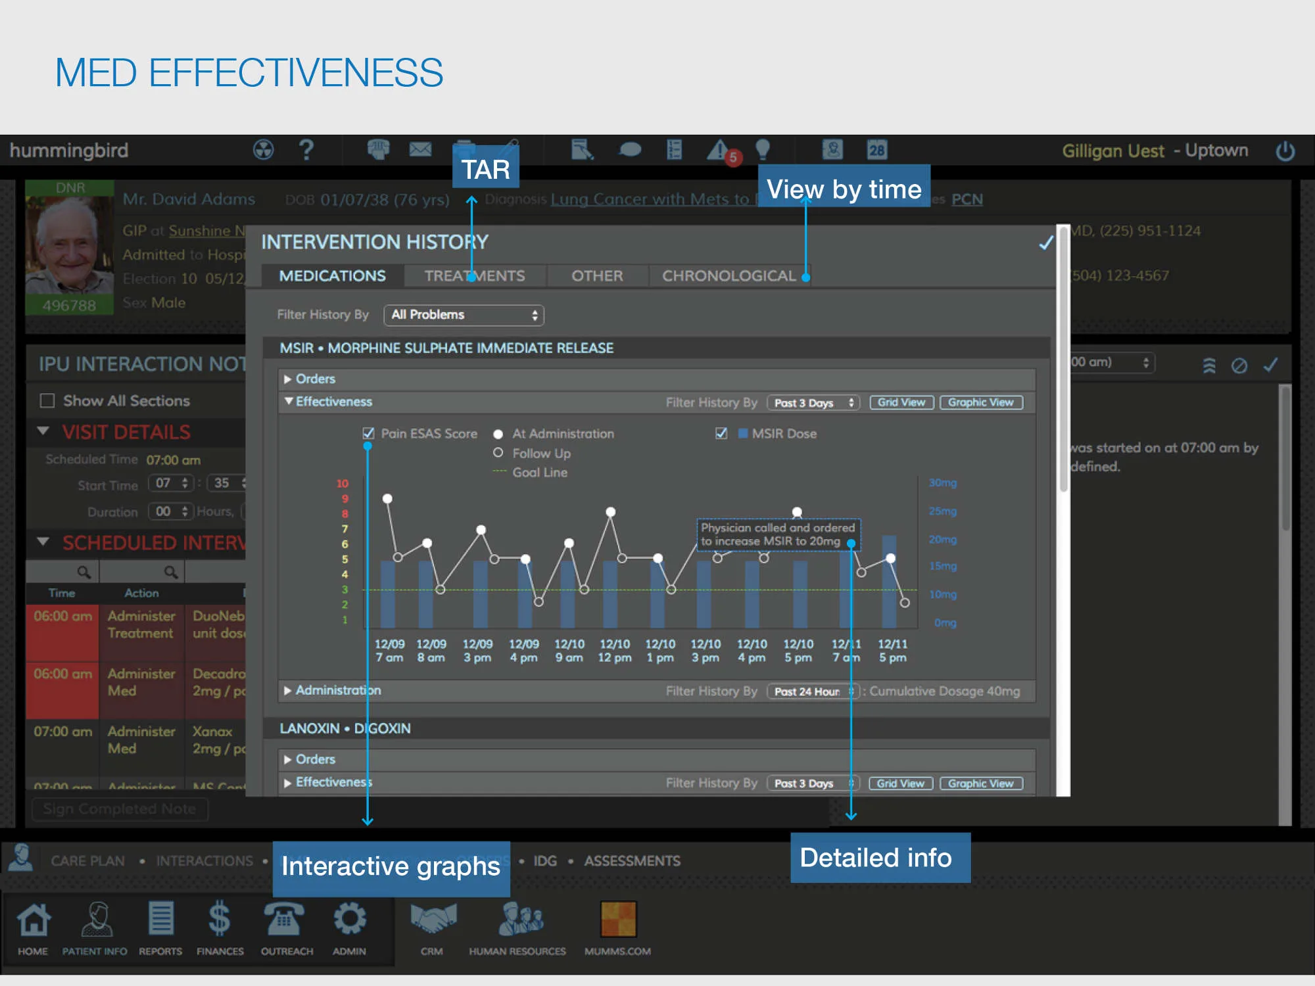The width and height of the screenshot is (1315, 986).
Task: Collapse the MSIR Effectiveness section
Action: point(288,401)
